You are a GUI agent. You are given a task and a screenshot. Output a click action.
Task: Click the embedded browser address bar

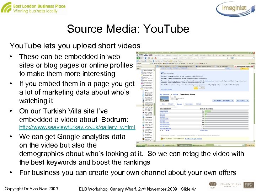pyautogui.click(x=193, y=58)
